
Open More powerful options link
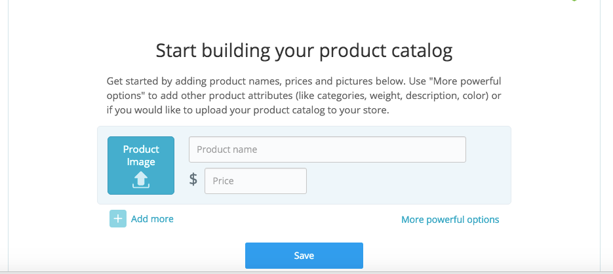(x=450, y=220)
